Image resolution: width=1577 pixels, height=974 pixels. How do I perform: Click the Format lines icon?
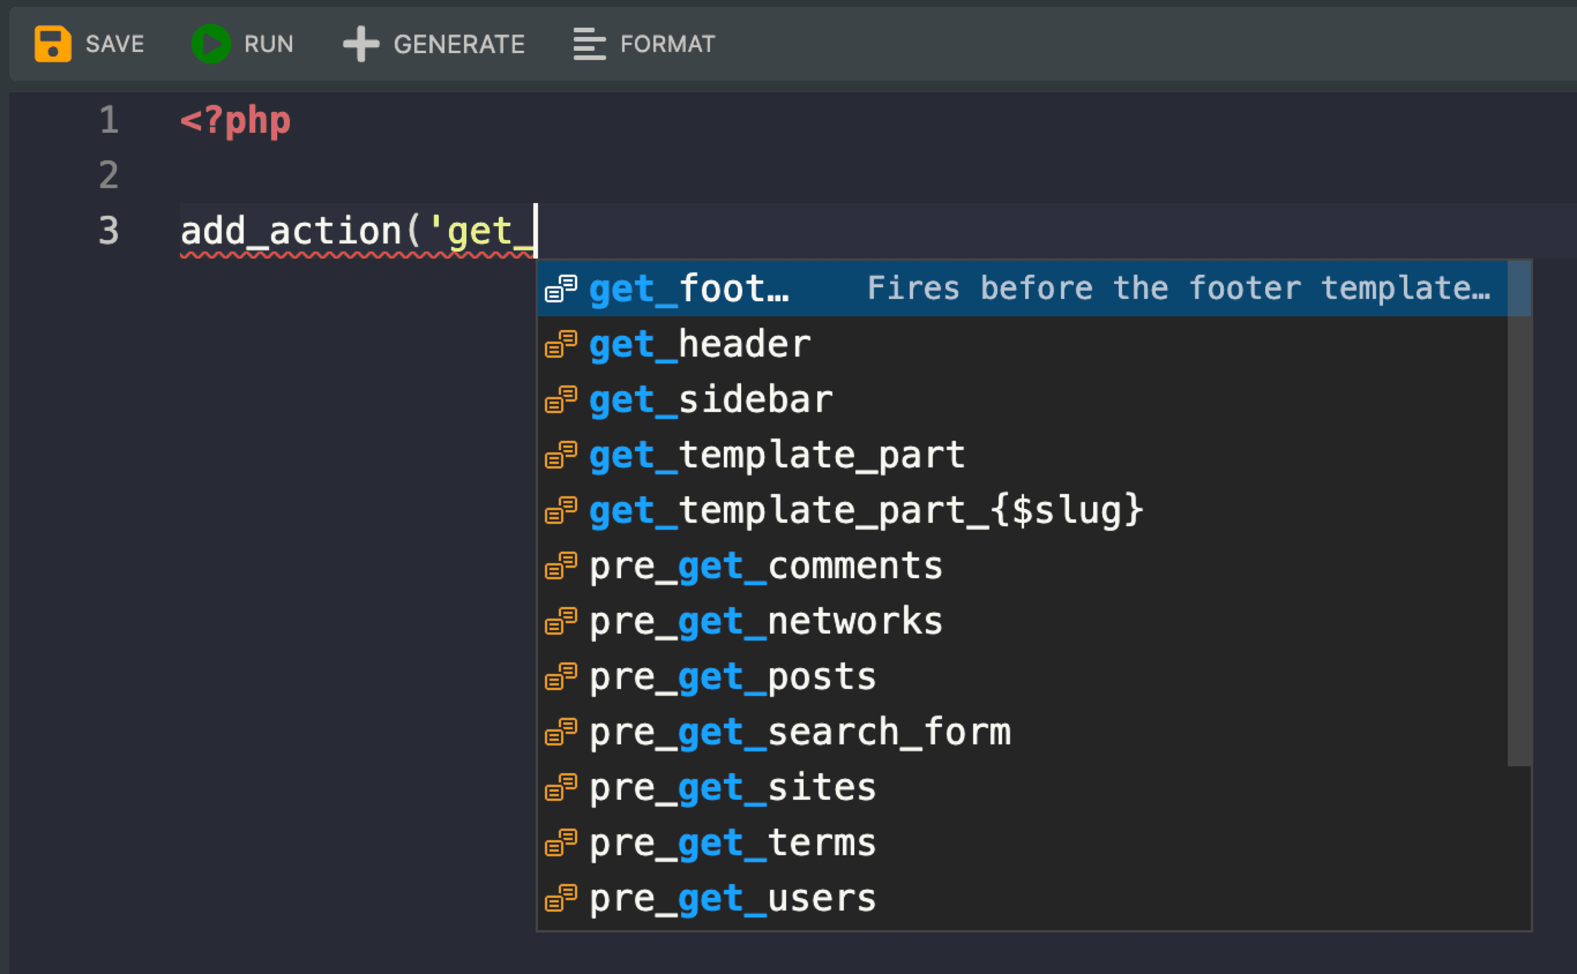pyautogui.click(x=589, y=44)
